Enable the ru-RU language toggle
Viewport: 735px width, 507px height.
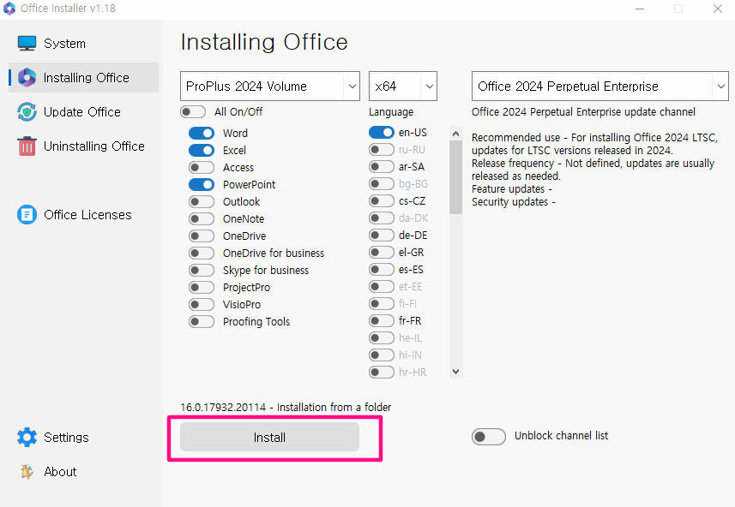(382, 150)
